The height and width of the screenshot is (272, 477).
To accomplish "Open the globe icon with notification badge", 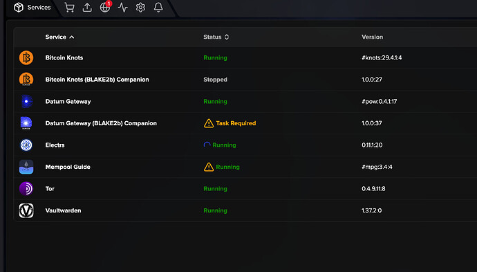I will click(x=106, y=7).
